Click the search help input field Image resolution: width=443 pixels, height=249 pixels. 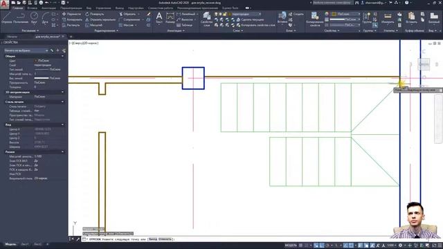click(x=333, y=3)
